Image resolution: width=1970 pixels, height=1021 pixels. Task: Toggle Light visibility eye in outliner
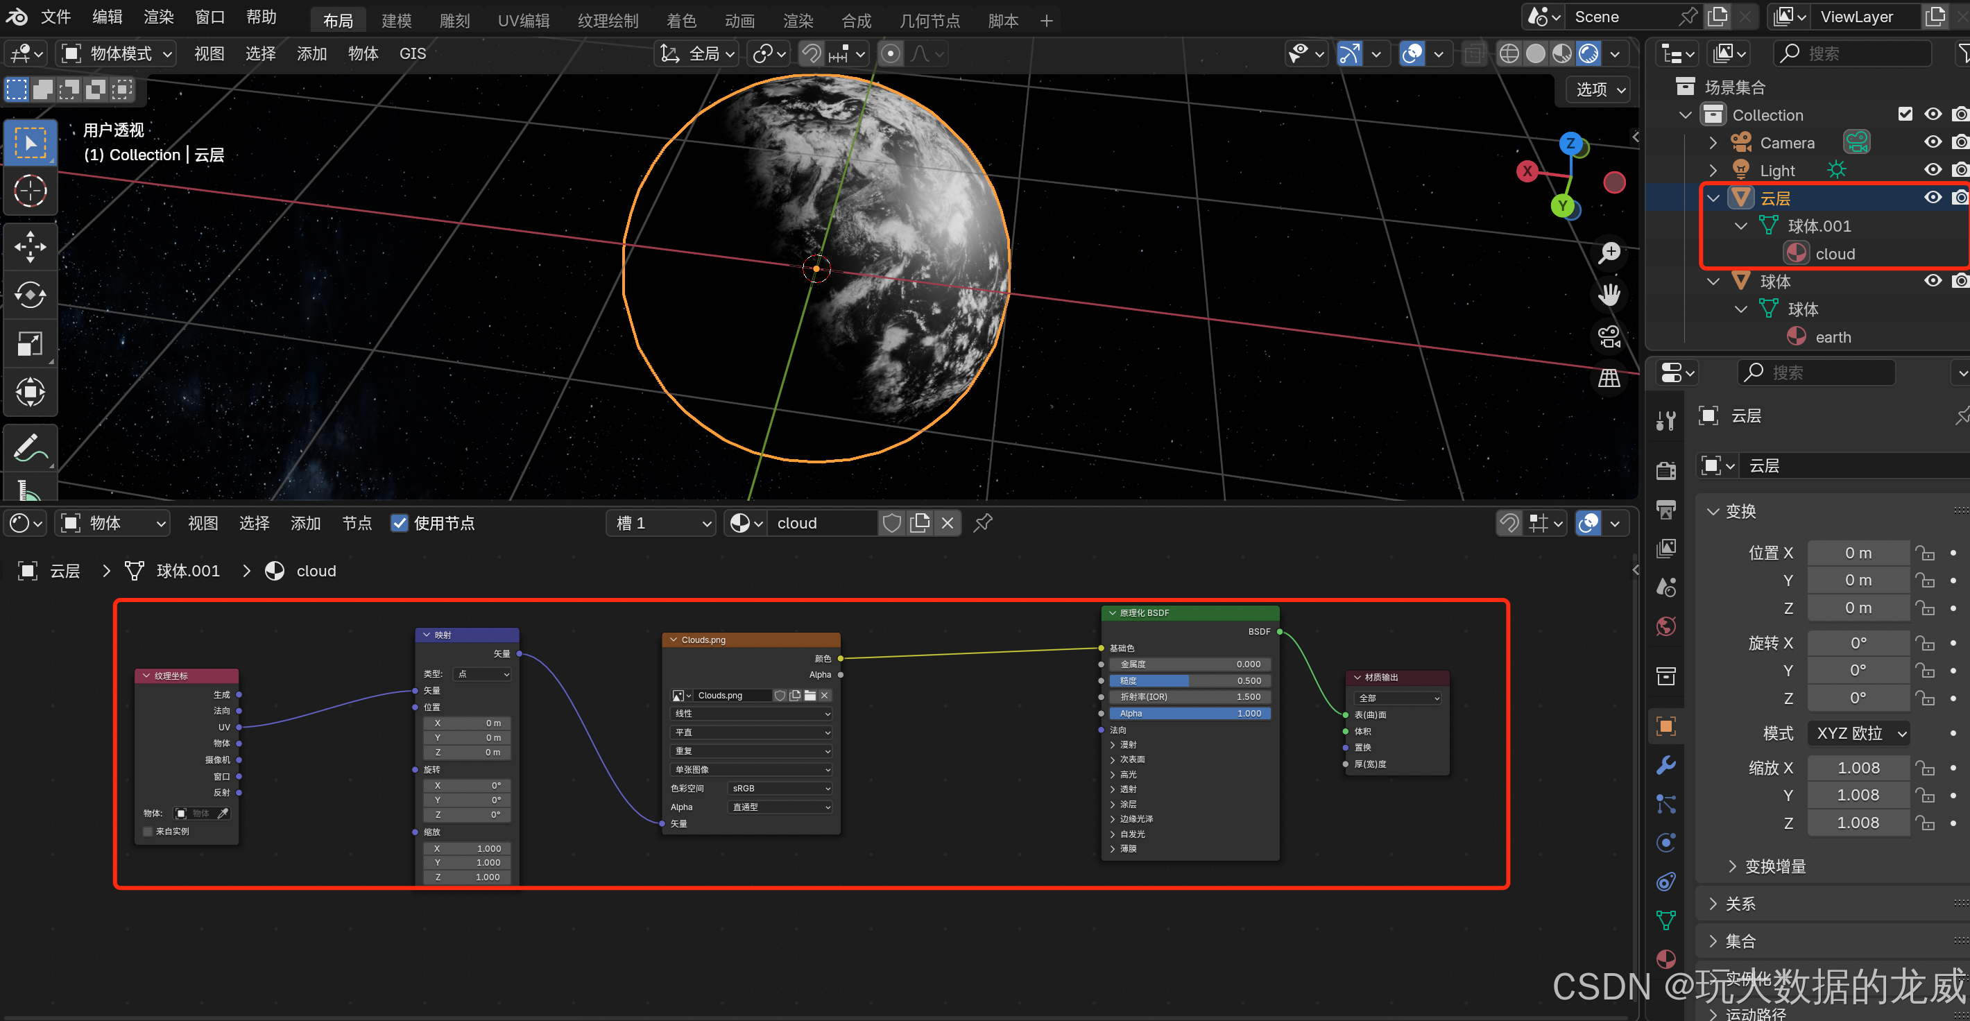[1933, 170]
